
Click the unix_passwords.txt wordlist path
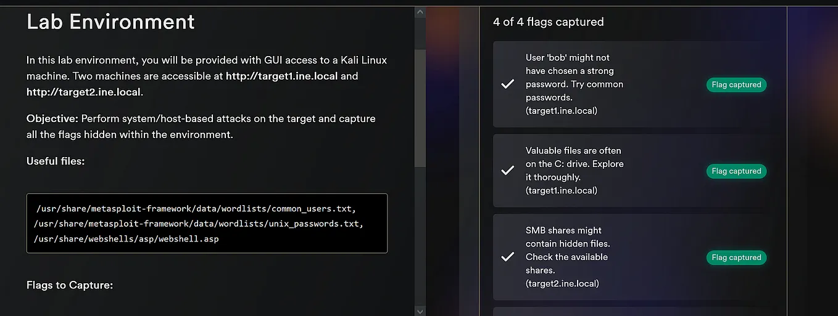point(199,224)
